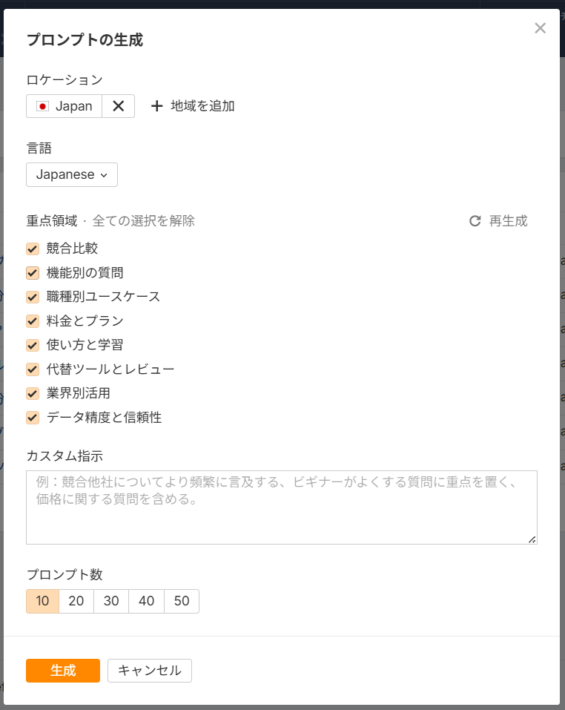Uncheck the 使い方と学習 option
This screenshot has height=710, width=565.
point(32,345)
